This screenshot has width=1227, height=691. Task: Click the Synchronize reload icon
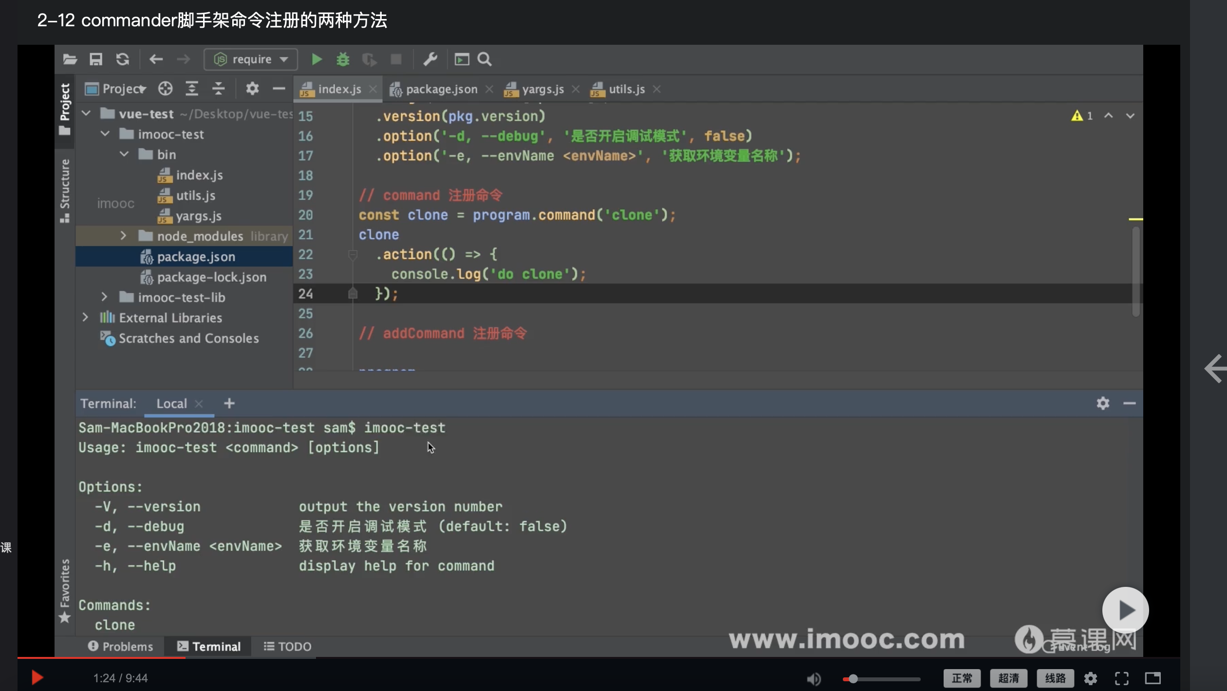coord(122,59)
